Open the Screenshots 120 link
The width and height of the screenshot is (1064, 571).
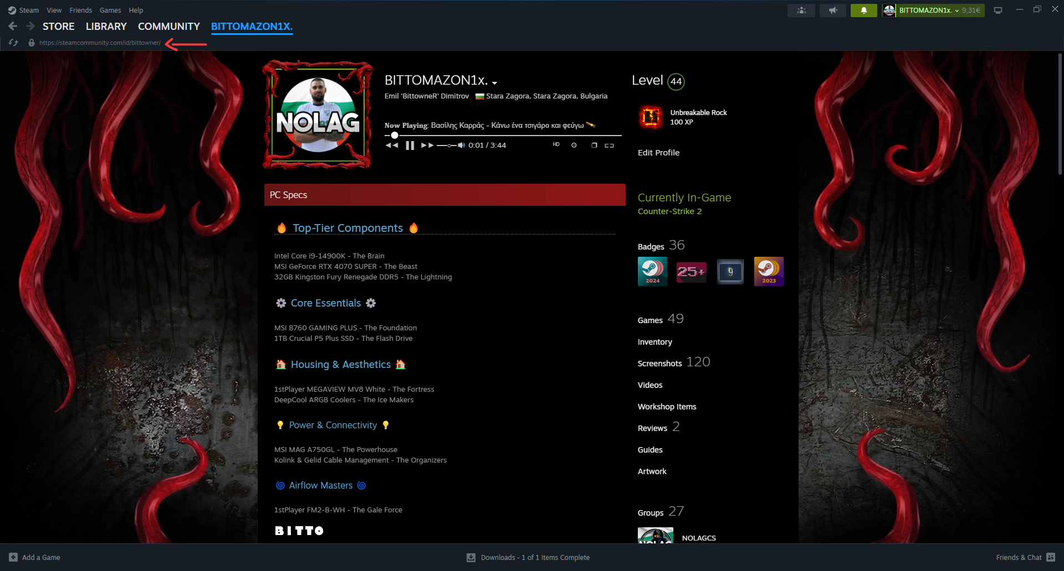(x=674, y=362)
